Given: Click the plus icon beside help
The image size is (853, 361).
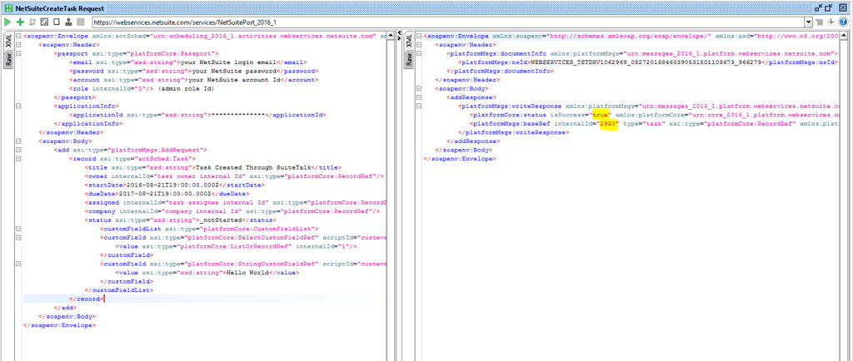Looking at the screenshot, I should (x=831, y=22).
